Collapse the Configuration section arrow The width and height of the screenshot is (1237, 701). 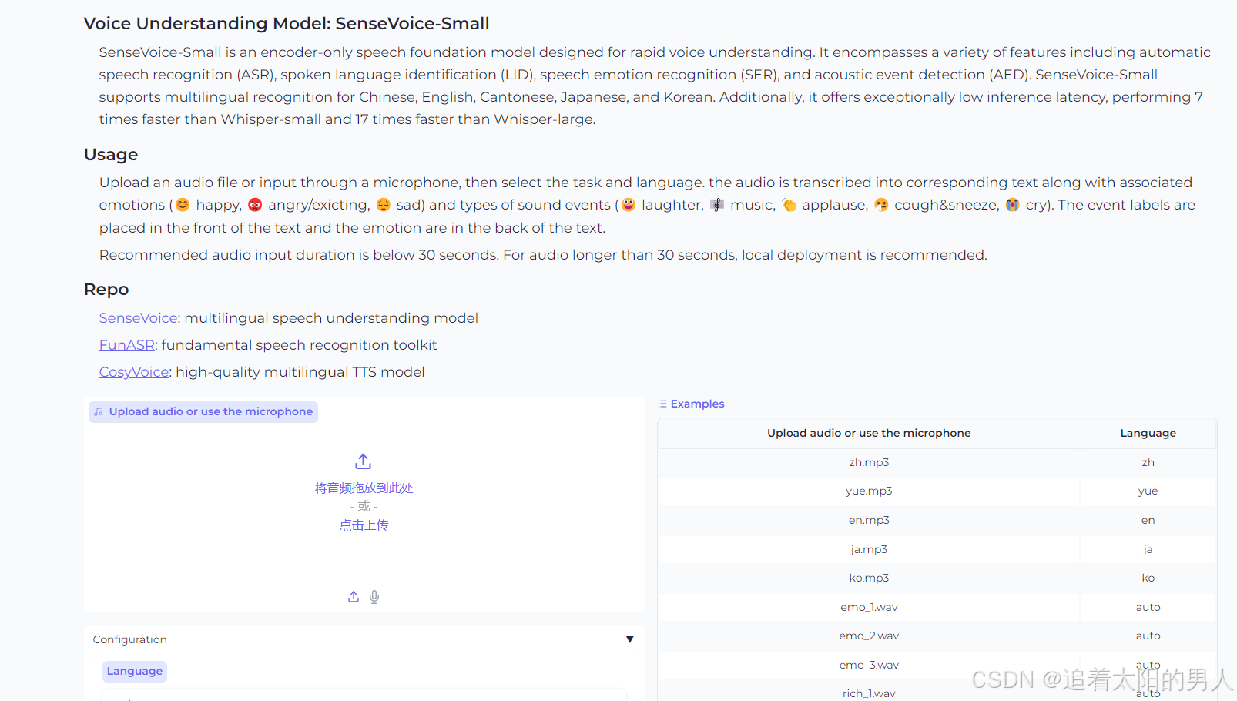[x=630, y=639]
